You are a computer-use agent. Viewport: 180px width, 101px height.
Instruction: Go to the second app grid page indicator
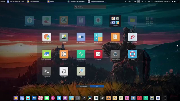[177, 50]
